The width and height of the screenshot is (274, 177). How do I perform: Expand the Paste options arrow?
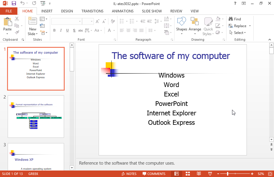click(x=7, y=34)
